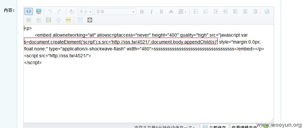Image resolution: width=302 pixels, height=128 pixels.
Task: Align text to the right
Action: coord(255,11)
